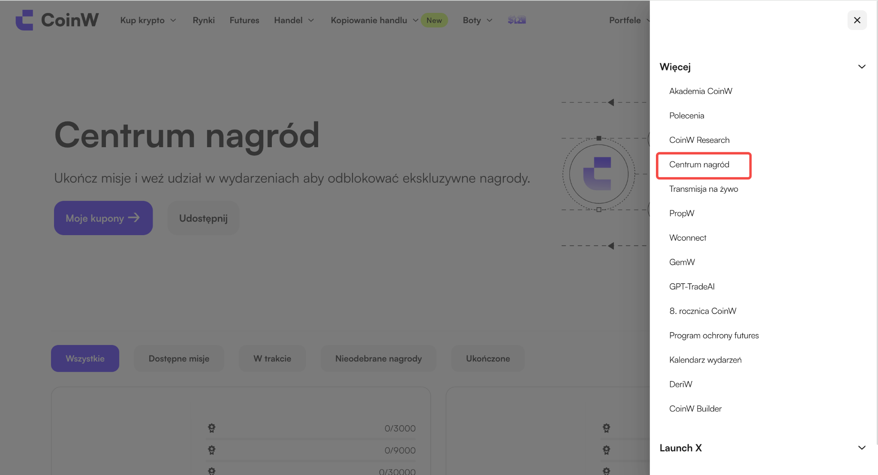Viewport: 878px width, 475px height.
Task: Open Polecenia in the side menu
Action: (x=686, y=115)
